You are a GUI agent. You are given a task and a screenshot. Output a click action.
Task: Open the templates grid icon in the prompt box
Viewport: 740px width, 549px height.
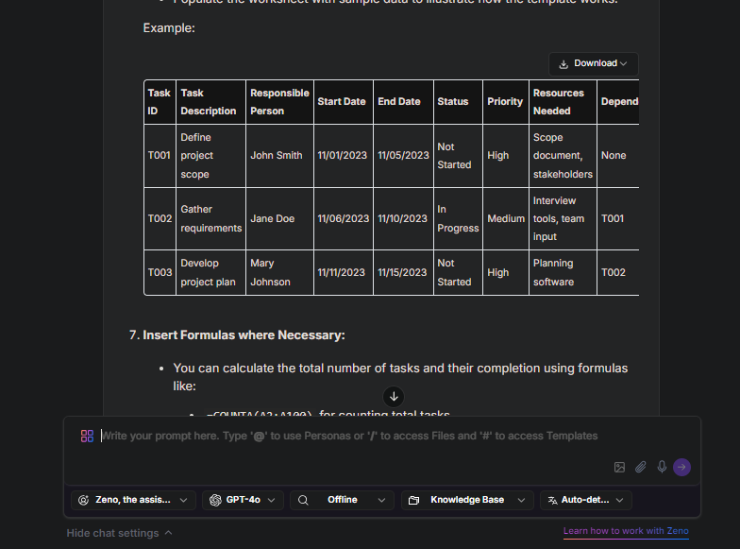pos(87,436)
